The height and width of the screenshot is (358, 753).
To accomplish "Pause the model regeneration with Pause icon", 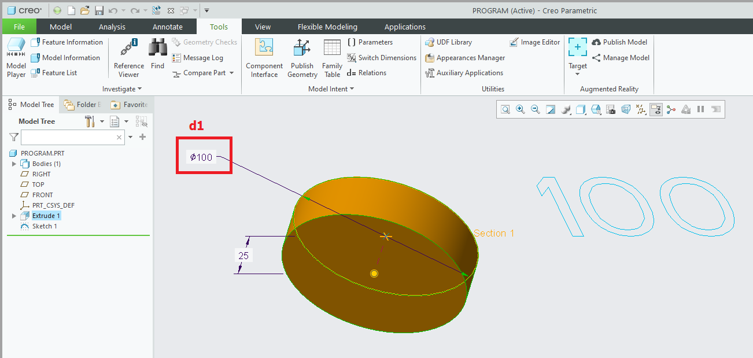I will 701,109.
